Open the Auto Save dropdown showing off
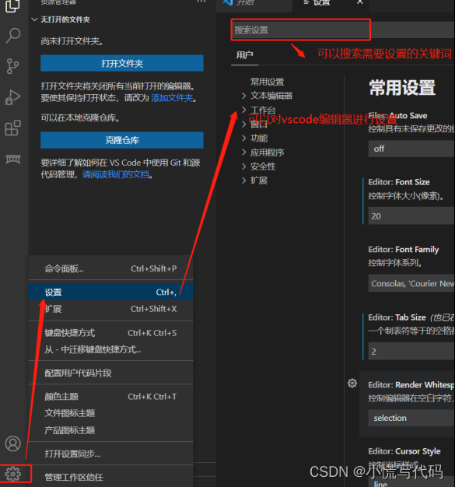Viewport: 455px width, 487px height. point(411,149)
